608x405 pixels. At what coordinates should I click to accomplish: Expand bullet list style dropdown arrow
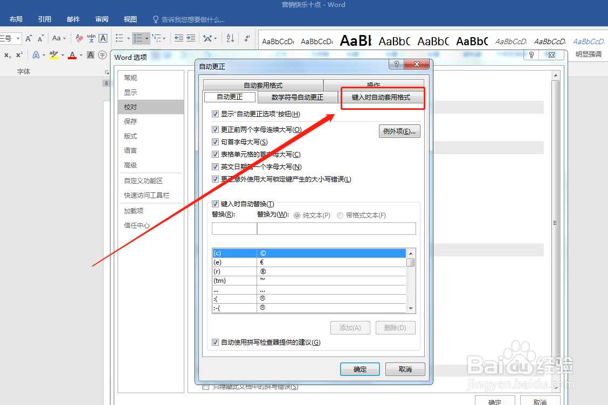pos(128,38)
